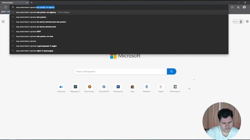
Task: Pick suggestion ending 'по месту жительства'
Action: click(x=119, y=27)
